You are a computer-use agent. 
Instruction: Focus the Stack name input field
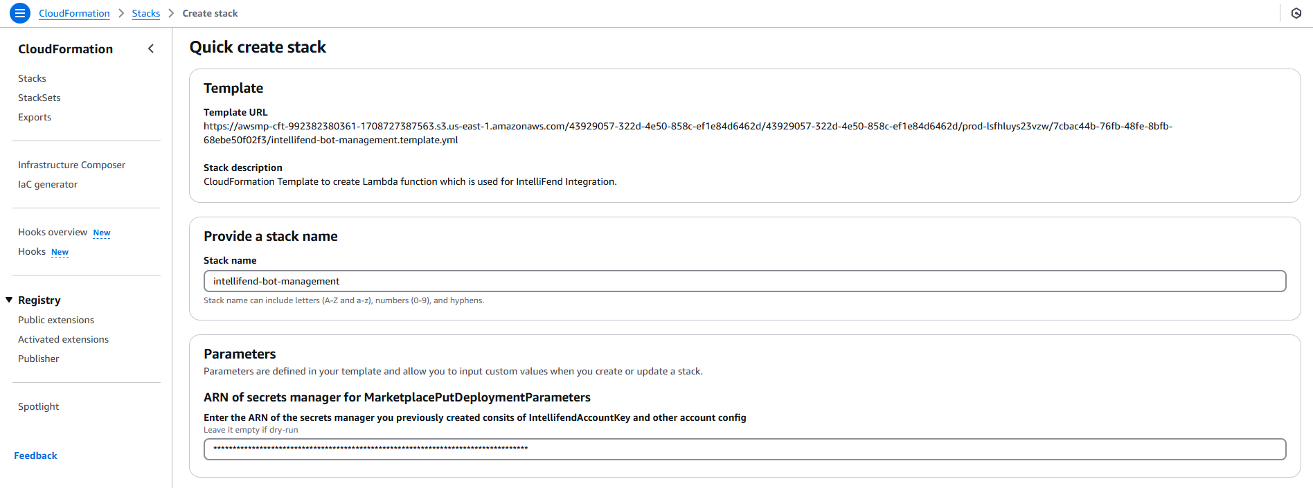coord(745,281)
